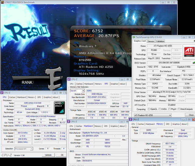Switch to Validation tab in GPU-Z
The height and width of the screenshot is (166, 195).
pos(160,41)
